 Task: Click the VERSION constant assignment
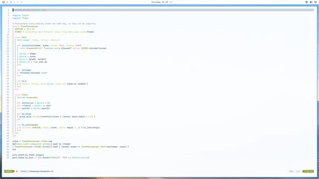[x=24, y=29]
